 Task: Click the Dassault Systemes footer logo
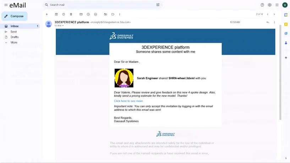pos(165,134)
